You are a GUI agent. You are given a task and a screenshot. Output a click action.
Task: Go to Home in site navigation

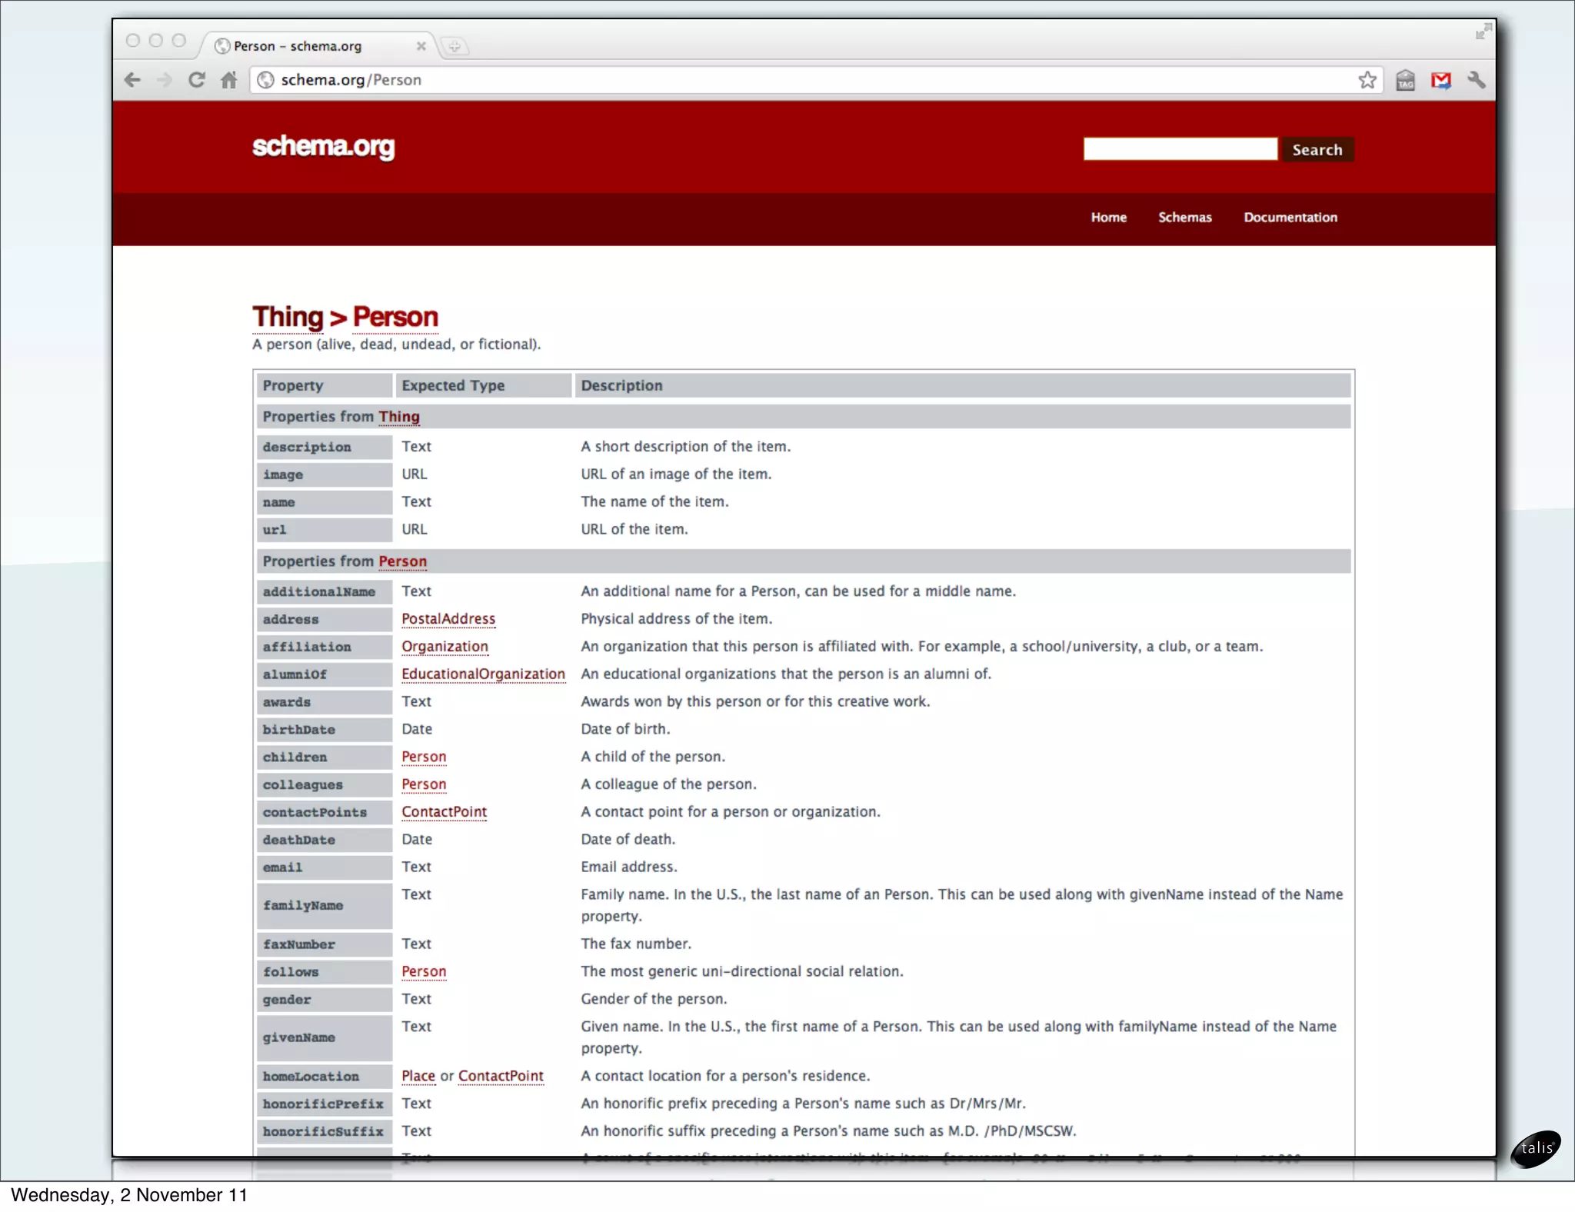click(x=1108, y=218)
